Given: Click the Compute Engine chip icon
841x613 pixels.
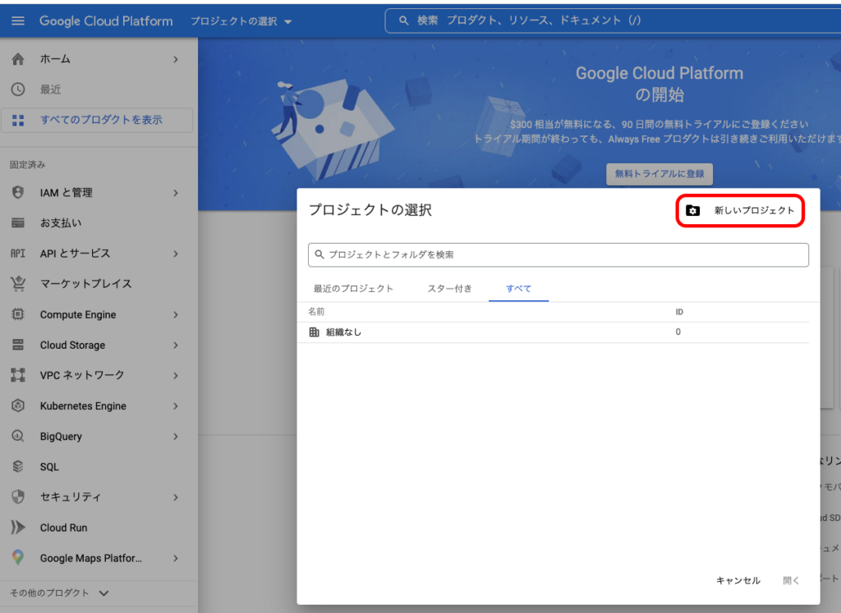Looking at the screenshot, I should [18, 315].
